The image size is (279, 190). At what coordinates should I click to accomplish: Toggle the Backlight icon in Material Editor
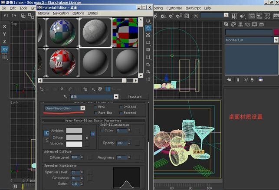pyautogui.click(x=148, y=28)
